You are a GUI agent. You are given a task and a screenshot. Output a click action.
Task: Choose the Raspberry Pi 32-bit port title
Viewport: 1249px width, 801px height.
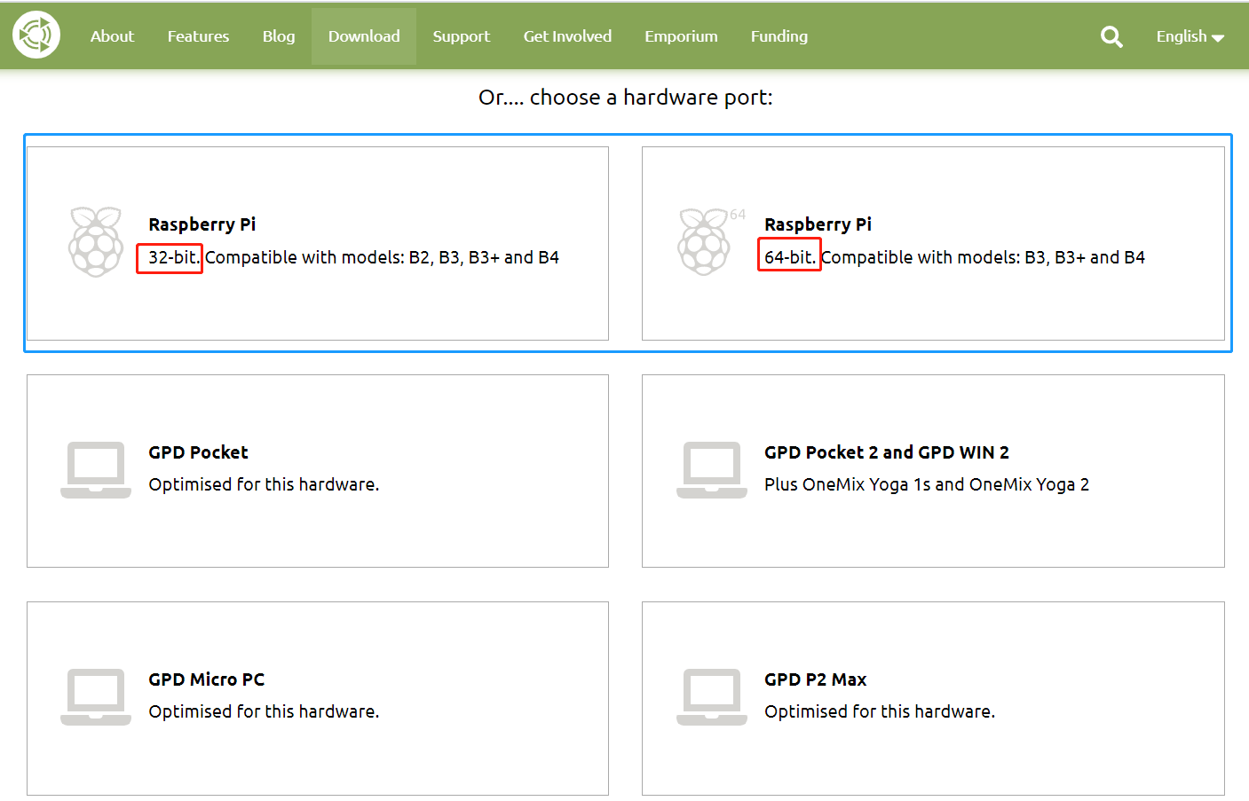tap(202, 224)
